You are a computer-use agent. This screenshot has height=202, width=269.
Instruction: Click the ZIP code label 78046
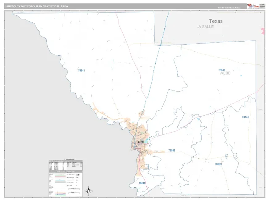tap(142, 183)
